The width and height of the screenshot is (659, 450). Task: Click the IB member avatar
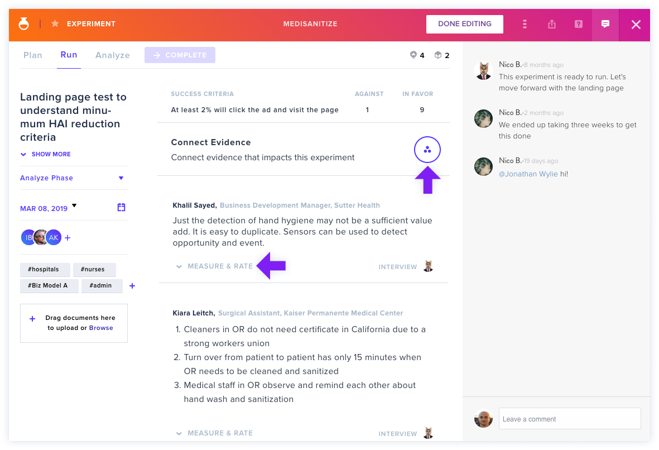27,237
